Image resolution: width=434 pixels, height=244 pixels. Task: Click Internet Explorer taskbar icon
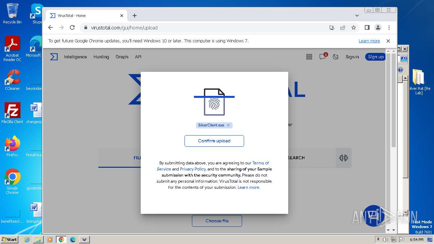(x=27, y=240)
